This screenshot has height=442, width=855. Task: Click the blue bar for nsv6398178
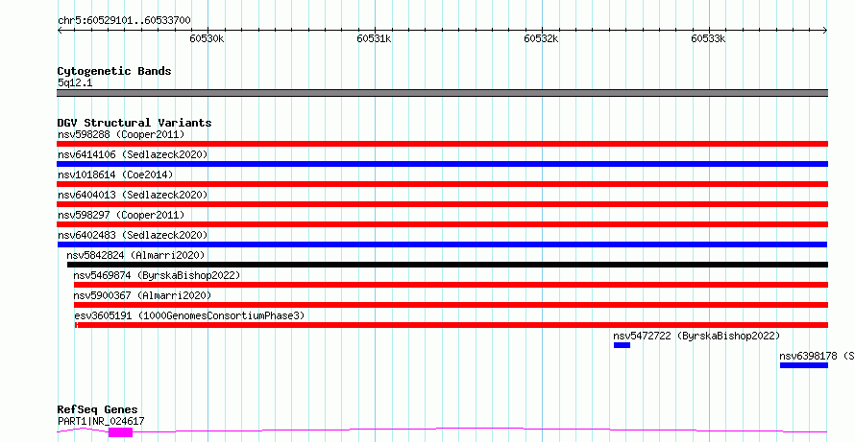click(804, 365)
